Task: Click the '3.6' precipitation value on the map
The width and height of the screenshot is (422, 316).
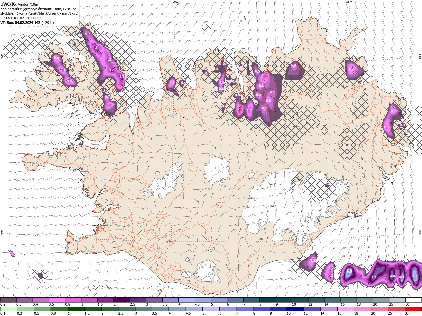Action: (x=374, y=277)
